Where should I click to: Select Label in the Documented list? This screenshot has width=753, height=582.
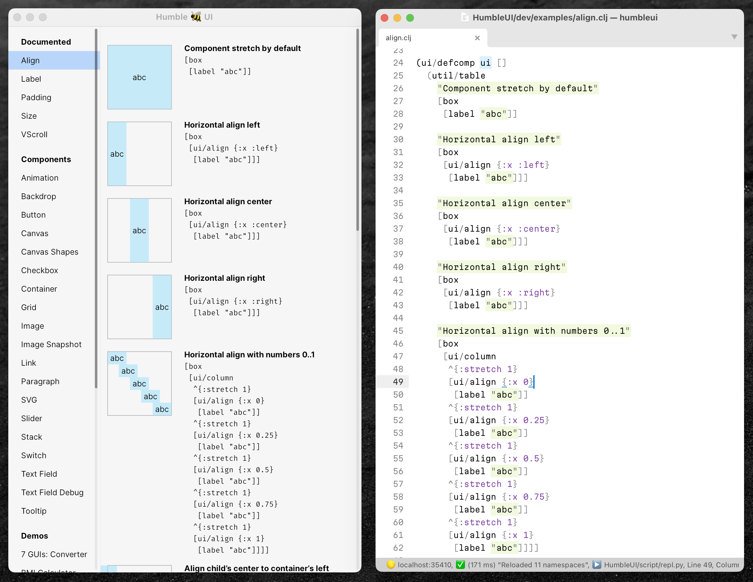click(x=31, y=79)
